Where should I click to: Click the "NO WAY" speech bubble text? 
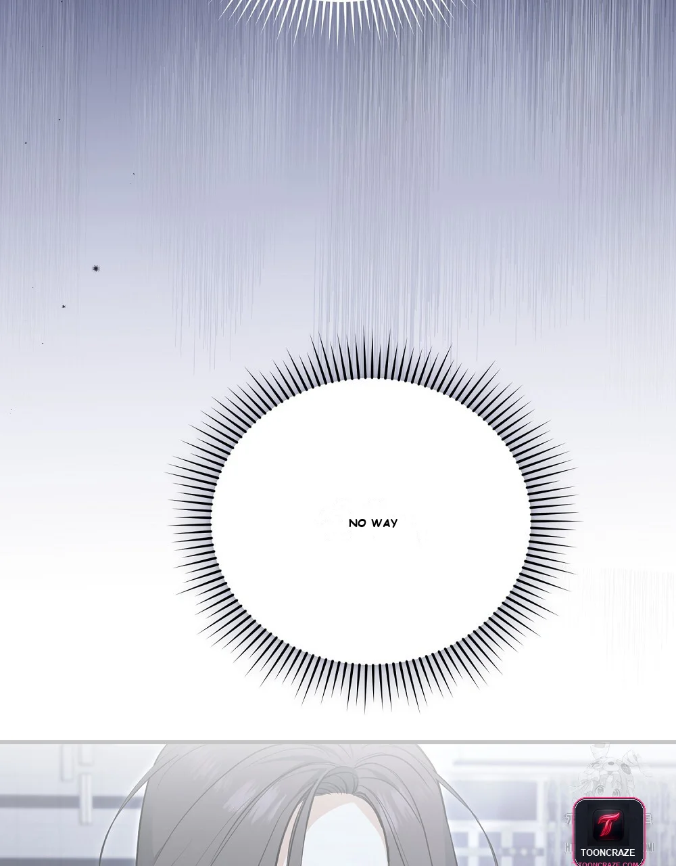[x=373, y=523]
